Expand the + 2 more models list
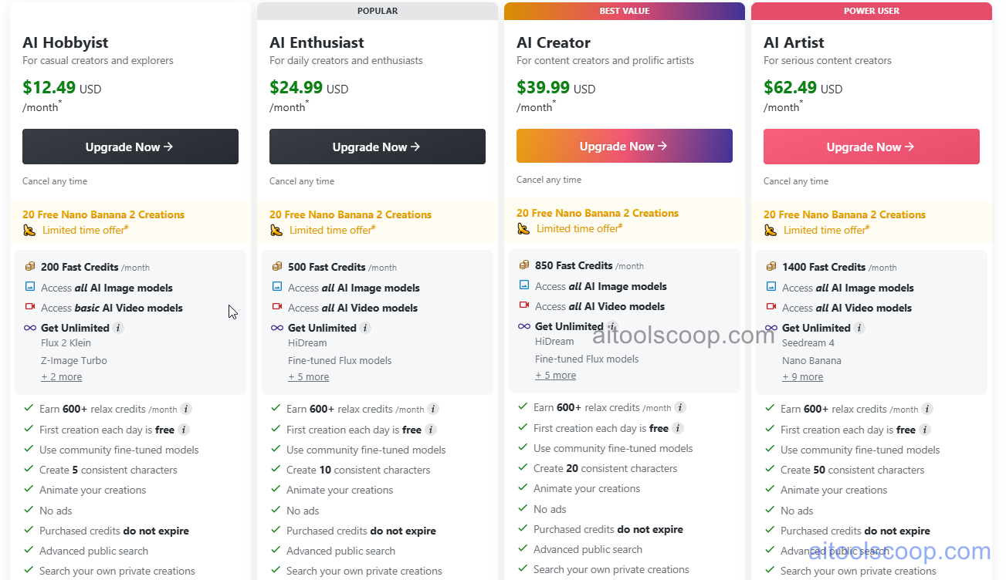 point(61,376)
